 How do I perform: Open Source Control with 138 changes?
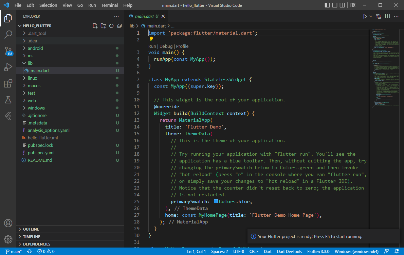(8, 51)
